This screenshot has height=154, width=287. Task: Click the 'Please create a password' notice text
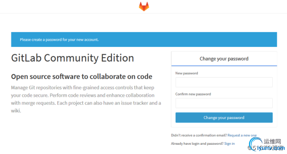(x=59, y=40)
